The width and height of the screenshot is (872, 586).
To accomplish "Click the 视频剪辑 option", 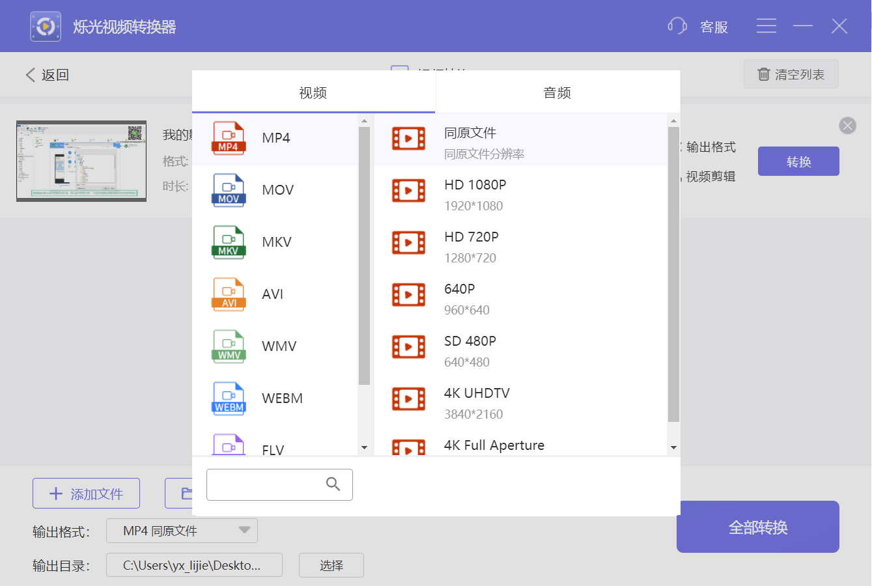I will (x=710, y=176).
